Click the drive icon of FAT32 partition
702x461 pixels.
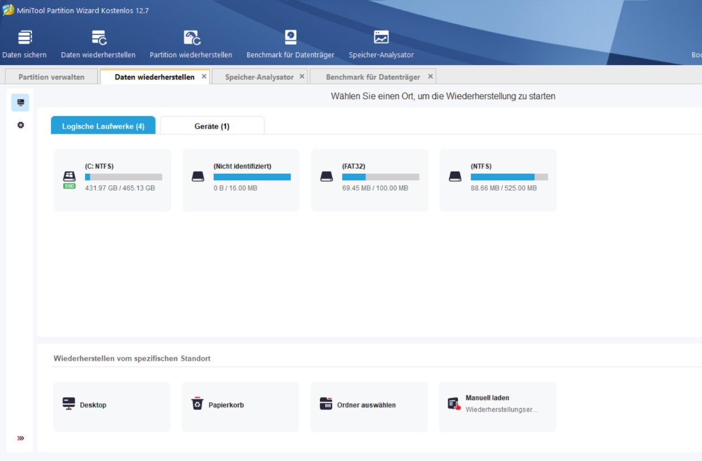[x=326, y=177]
